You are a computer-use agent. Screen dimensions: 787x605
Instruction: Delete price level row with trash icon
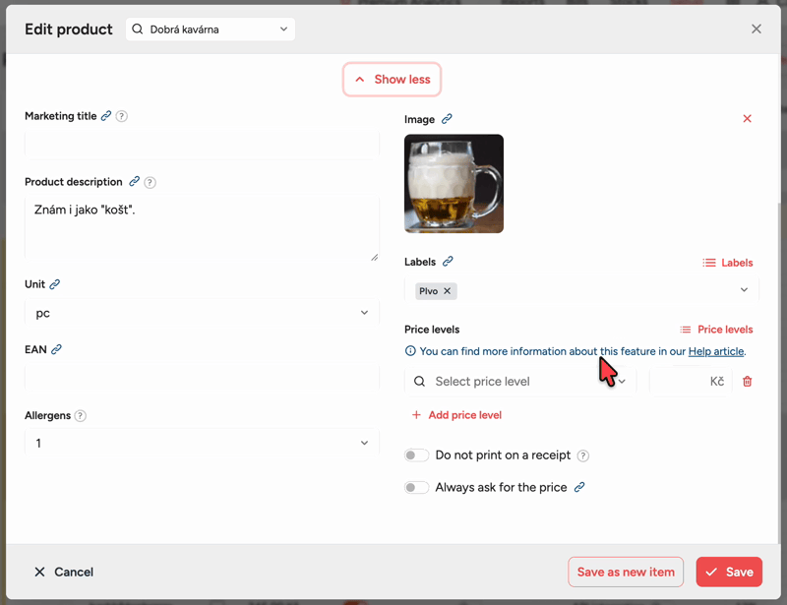[747, 382]
